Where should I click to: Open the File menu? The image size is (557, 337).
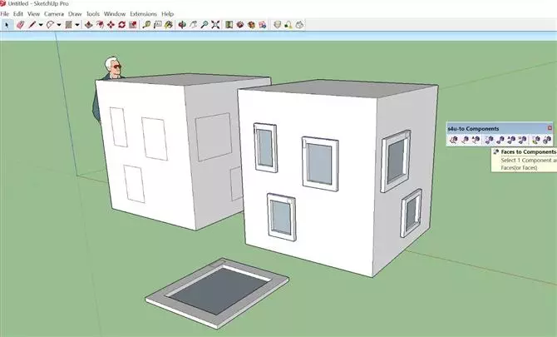5,14
